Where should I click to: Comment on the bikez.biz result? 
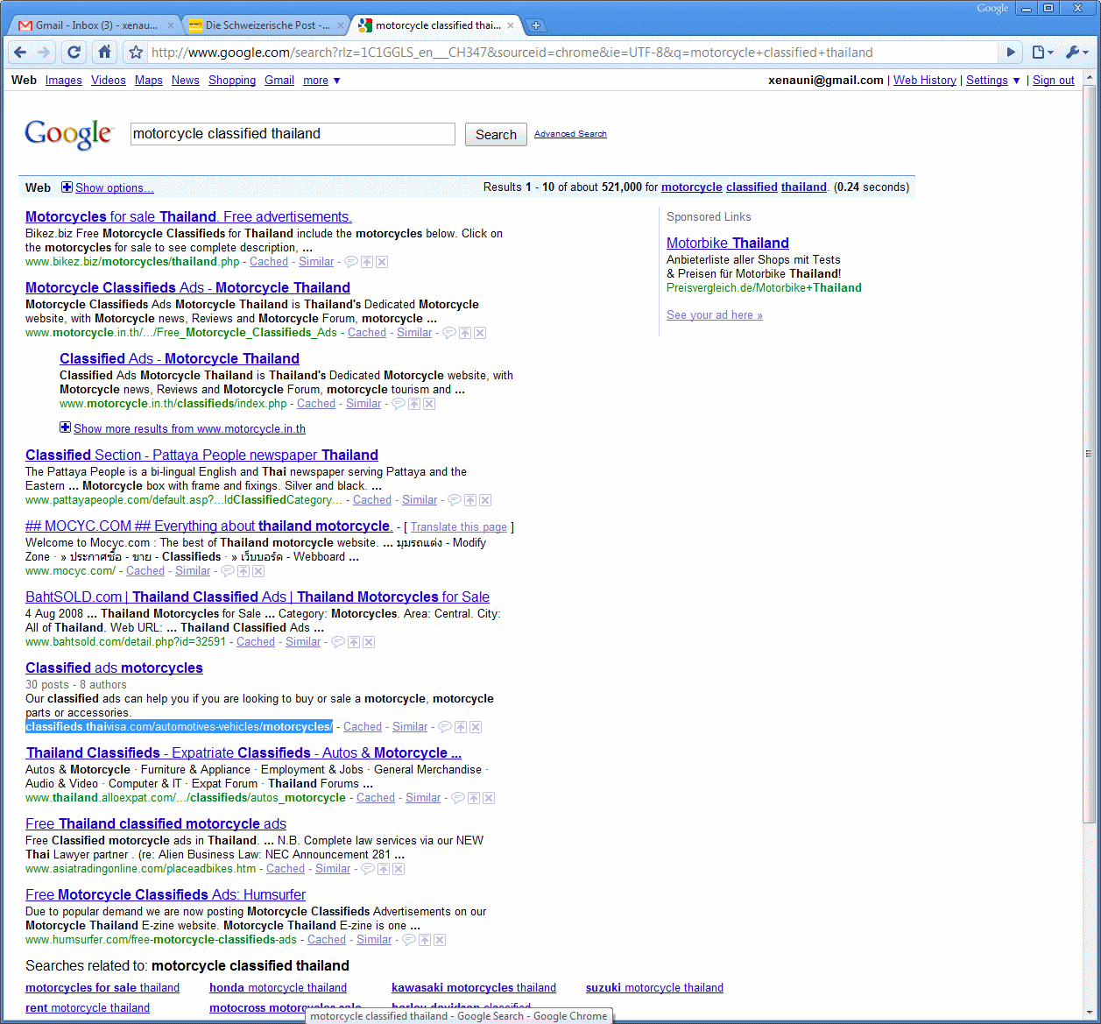350,262
